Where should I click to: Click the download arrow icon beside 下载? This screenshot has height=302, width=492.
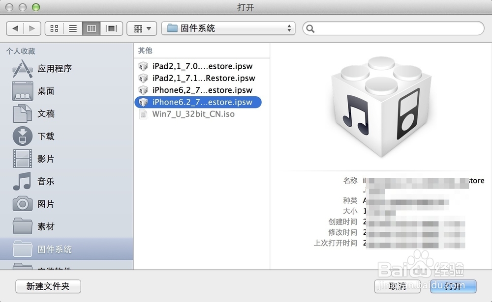(x=22, y=137)
